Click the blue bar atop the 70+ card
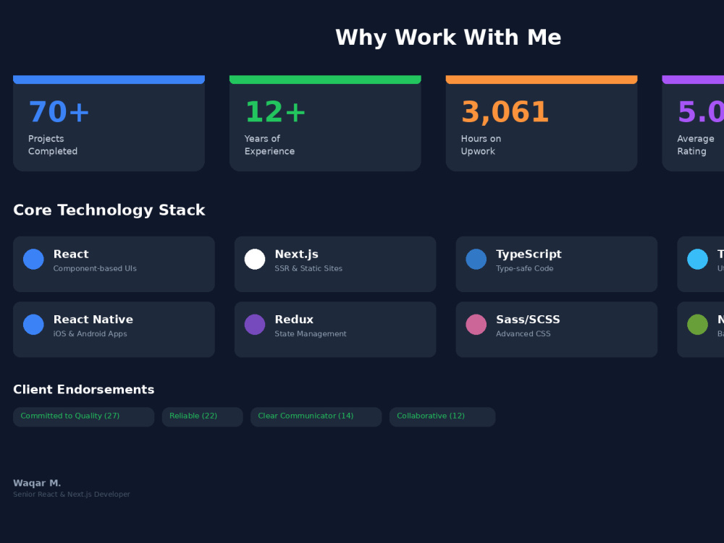Image resolution: width=724 pixels, height=543 pixels. [109, 80]
